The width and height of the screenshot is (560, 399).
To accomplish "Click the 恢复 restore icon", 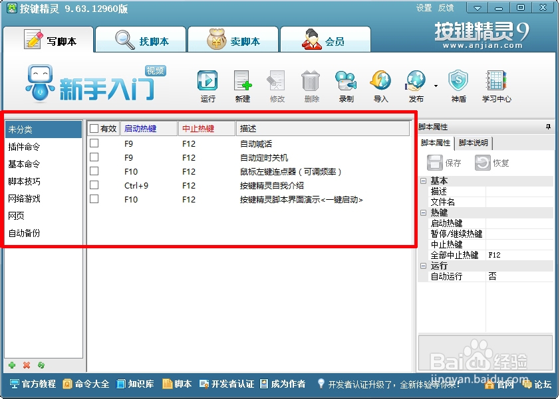I will 482,163.
